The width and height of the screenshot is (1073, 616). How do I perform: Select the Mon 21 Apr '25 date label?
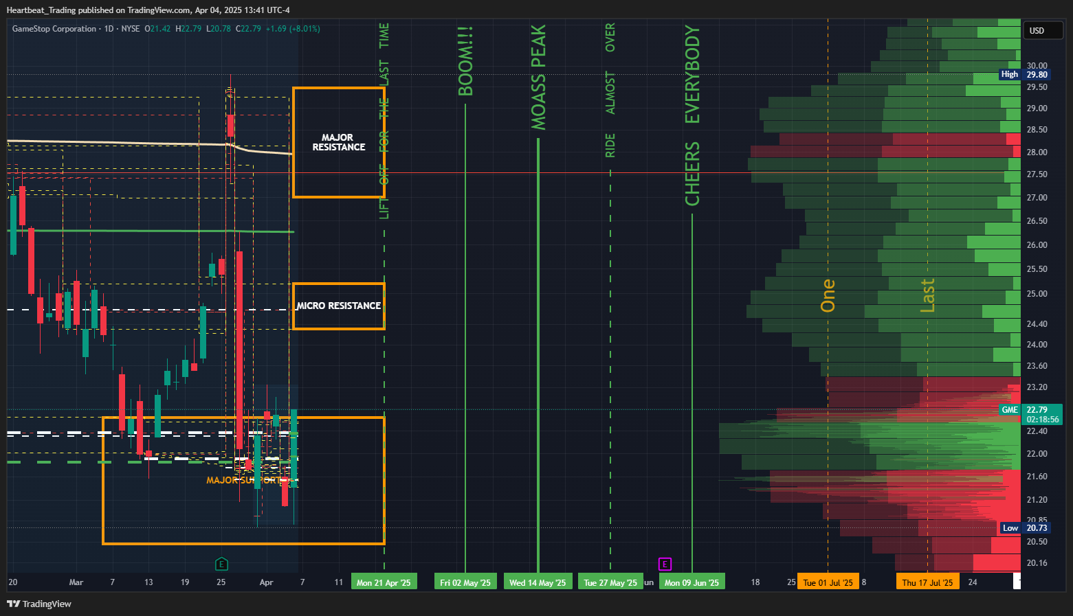[x=384, y=582]
